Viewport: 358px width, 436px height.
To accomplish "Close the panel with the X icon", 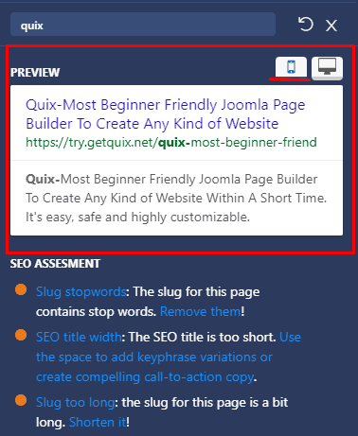I will pyautogui.click(x=331, y=26).
